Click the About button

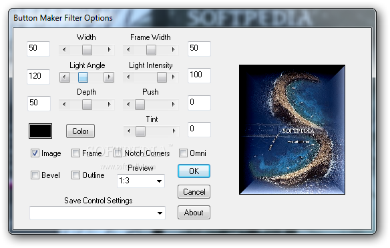tap(194, 213)
